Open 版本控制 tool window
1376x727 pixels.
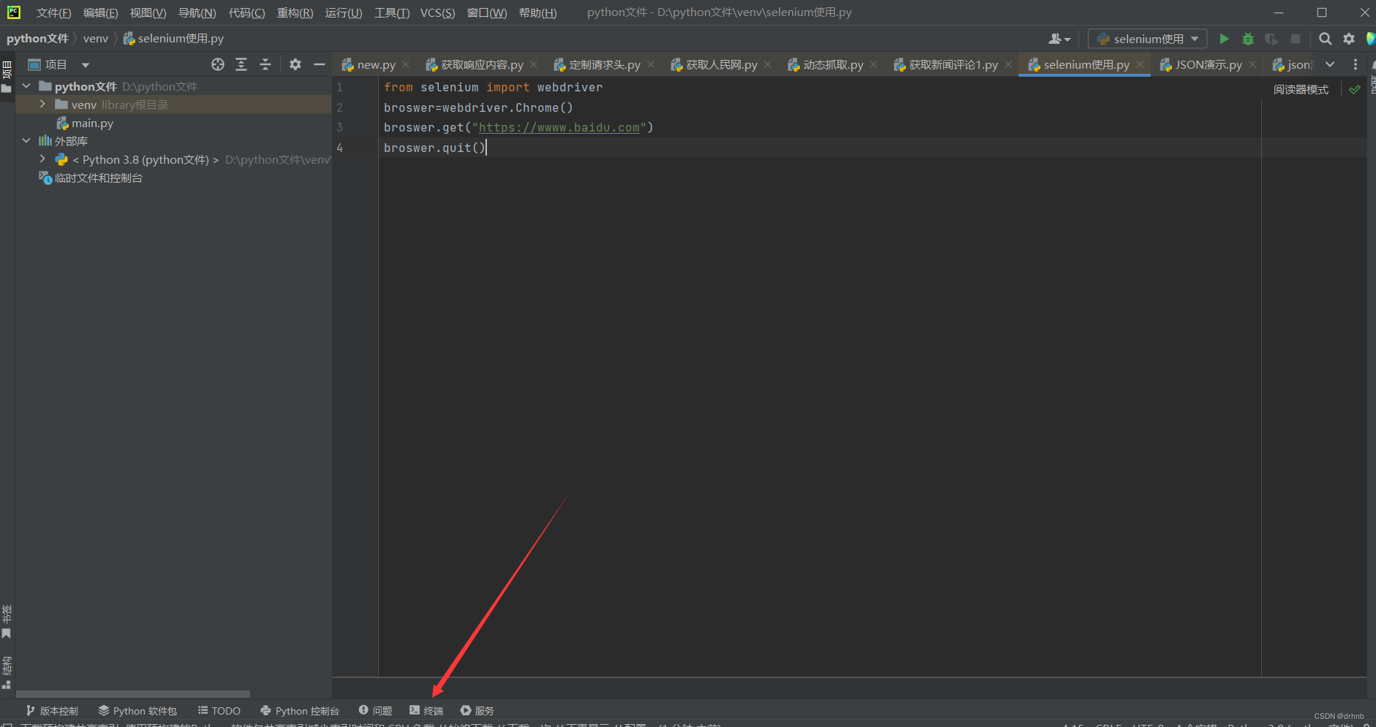(52, 710)
